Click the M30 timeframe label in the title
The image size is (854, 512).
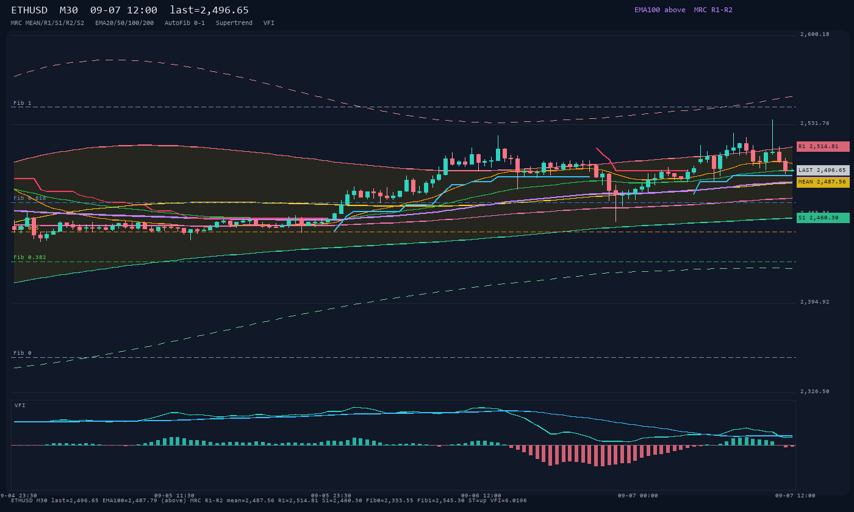point(69,10)
